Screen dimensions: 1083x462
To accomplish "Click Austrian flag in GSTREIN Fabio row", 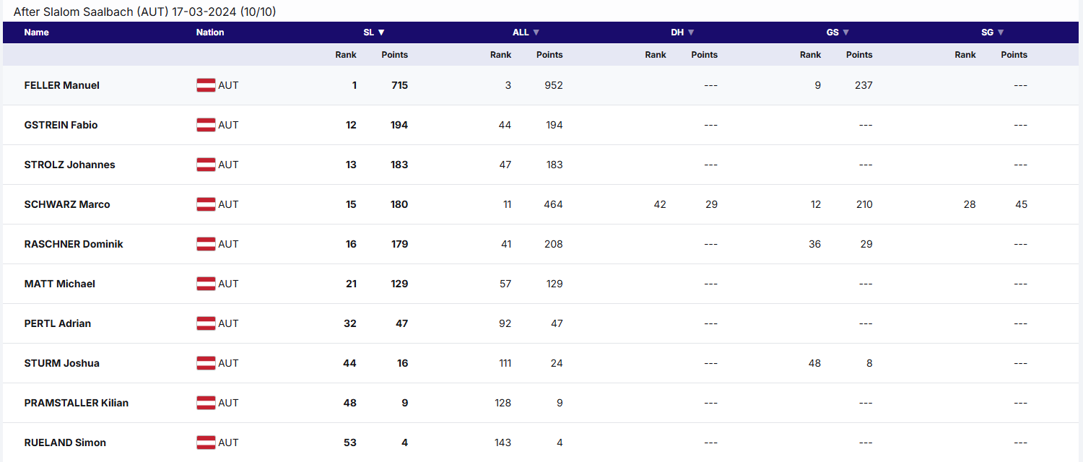I will (x=206, y=125).
